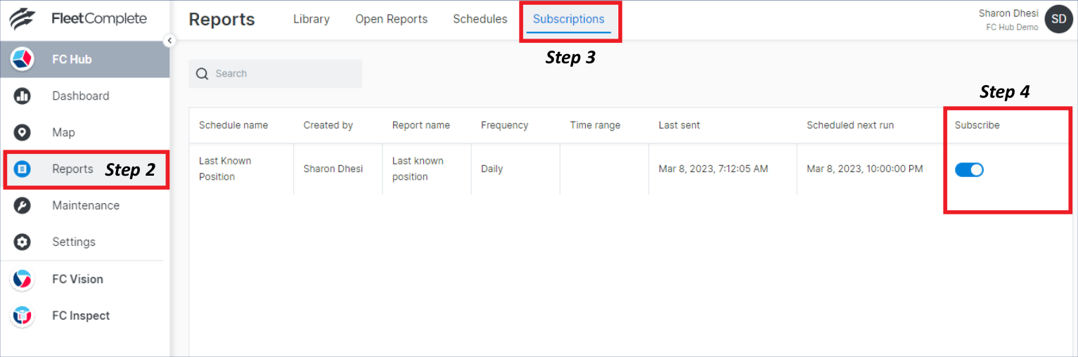1078x357 pixels.
Task: Open Settings in the sidebar
Action: click(x=74, y=242)
